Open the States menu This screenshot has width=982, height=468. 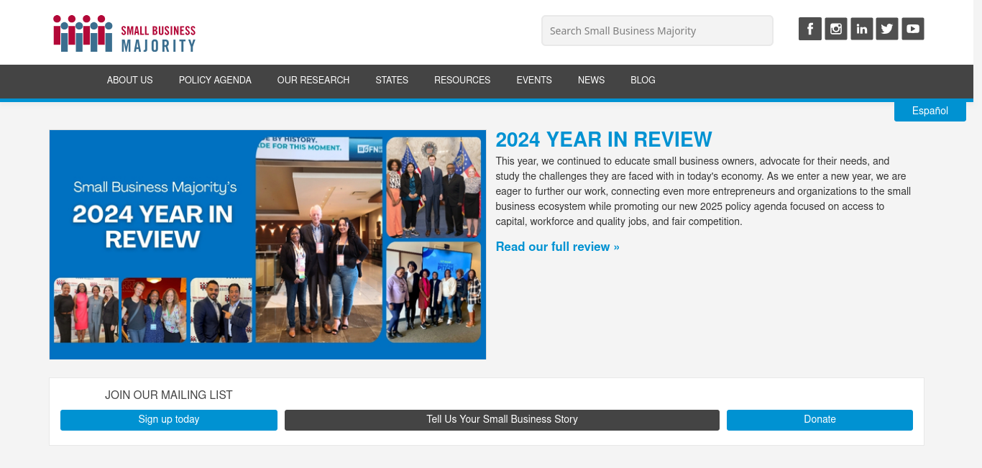[392, 81]
